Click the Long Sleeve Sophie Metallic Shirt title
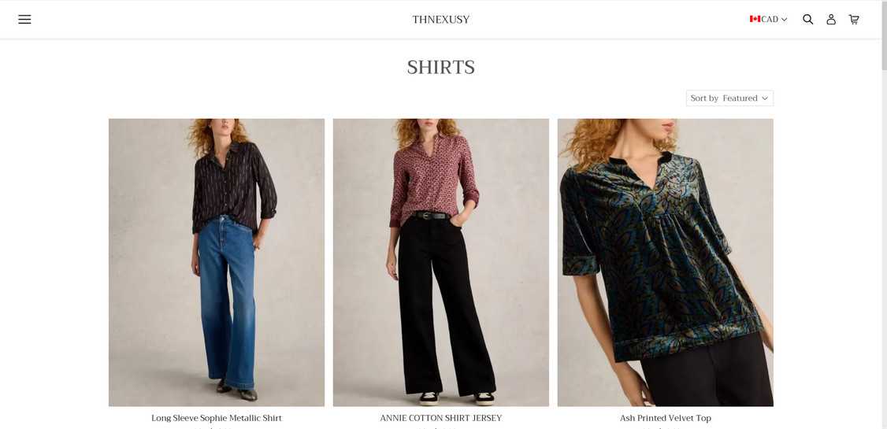 tap(217, 418)
